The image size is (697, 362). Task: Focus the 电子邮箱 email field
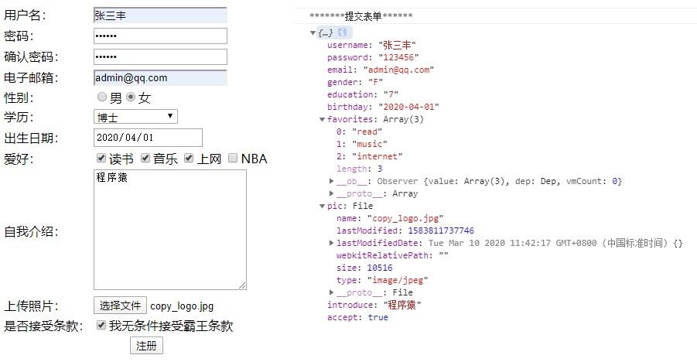pos(160,77)
